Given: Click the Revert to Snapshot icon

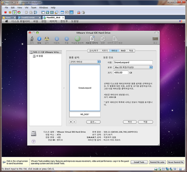Looking at the screenshot, I should (x=31, y=12).
